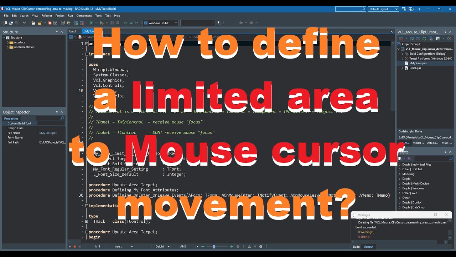Click the Target Platforms circle icon in Projects toolbar
This screenshot has height=257, width=456.
click(449, 38)
